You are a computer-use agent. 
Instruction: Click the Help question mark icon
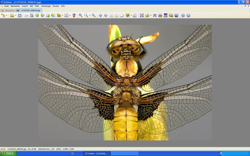(x=188, y=15)
